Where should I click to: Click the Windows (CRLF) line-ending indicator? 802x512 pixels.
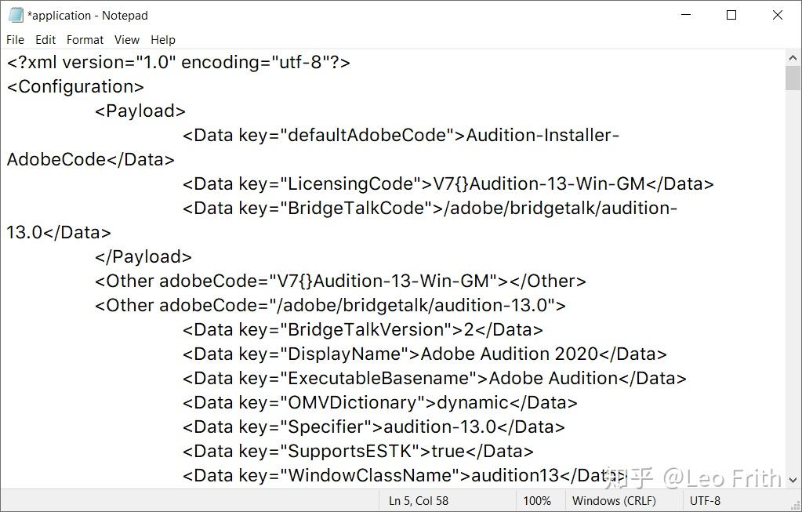[x=615, y=500]
